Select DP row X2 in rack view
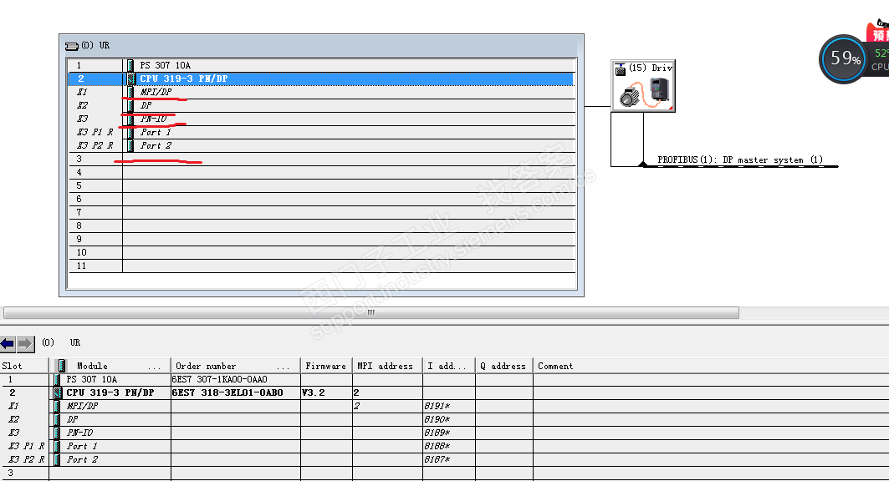 321,105
